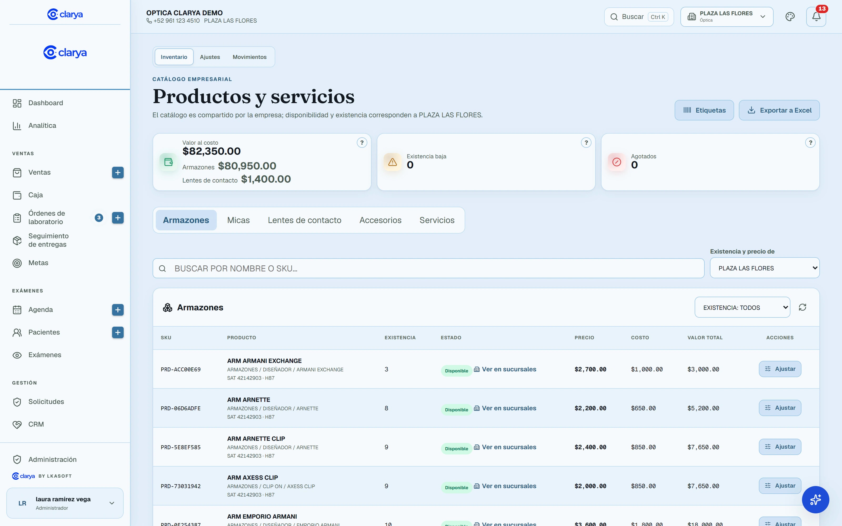Click Ajustar for ARM ARMANI EXCHANGE
Screen dimensions: 842x526
pos(780,369)
